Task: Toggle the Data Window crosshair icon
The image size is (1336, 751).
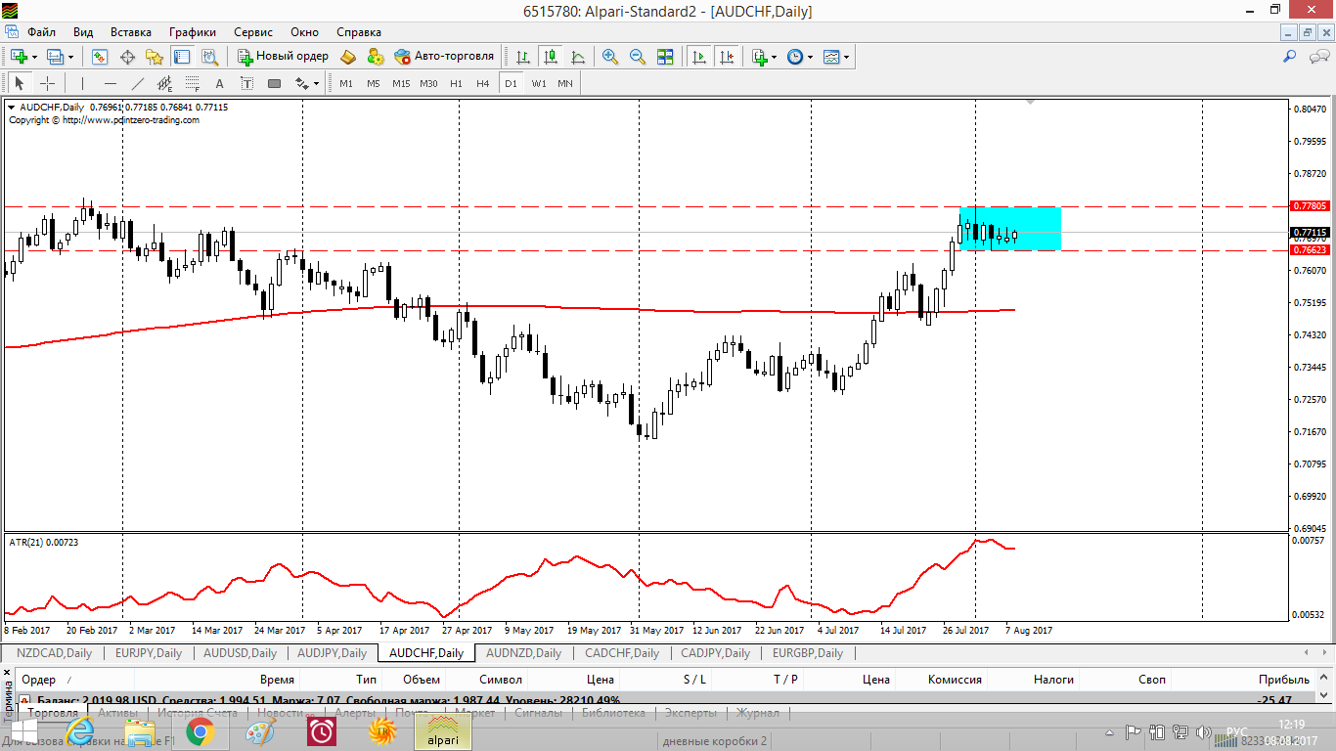Action: click(x=127, y=57)
